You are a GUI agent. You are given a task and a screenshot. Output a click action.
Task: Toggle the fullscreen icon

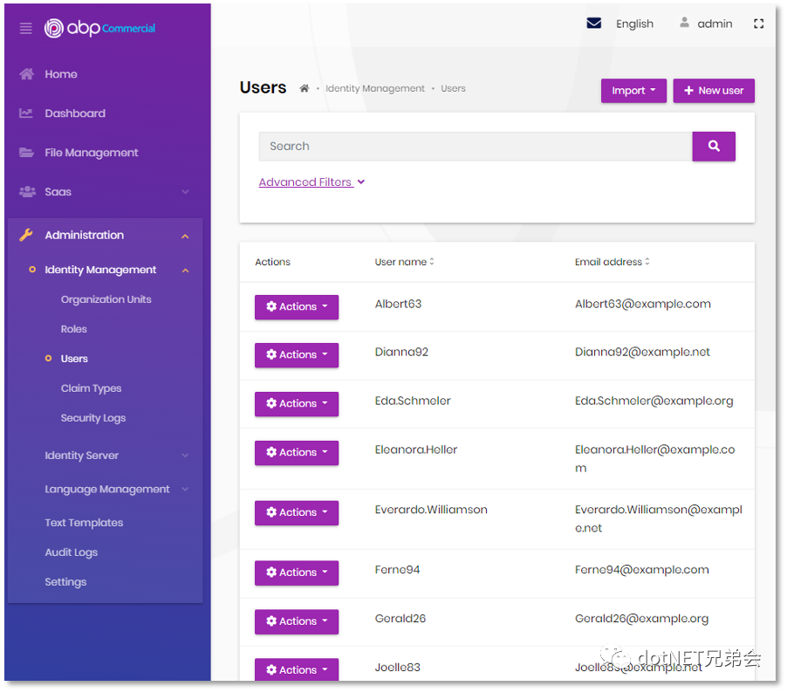[x=758, y=24]
